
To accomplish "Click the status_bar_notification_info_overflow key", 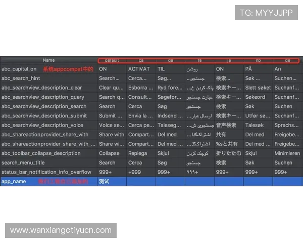I will [46, 172].
